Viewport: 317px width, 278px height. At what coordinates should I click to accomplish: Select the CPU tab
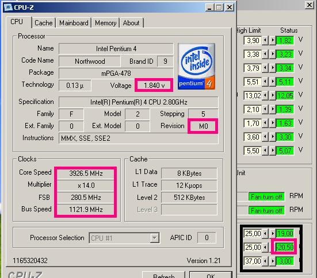(17, 22)
